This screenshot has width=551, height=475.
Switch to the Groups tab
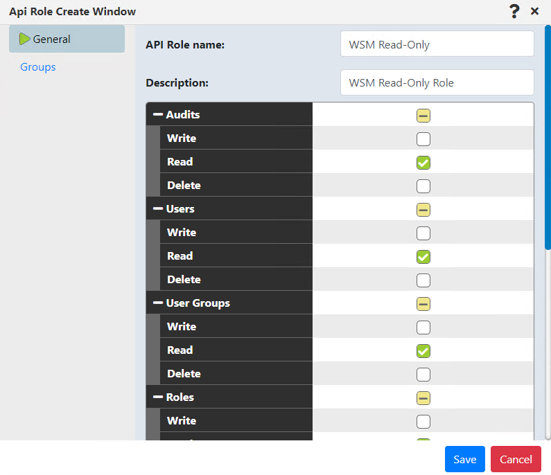pyautogui.click(x=38, y=66)
